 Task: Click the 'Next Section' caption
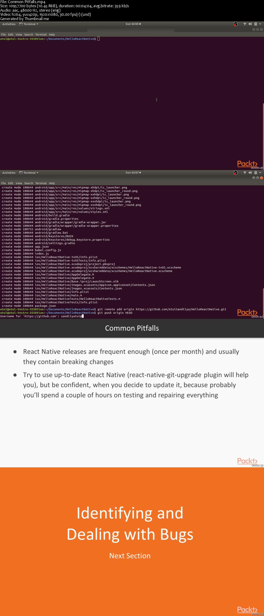point(130,556)
